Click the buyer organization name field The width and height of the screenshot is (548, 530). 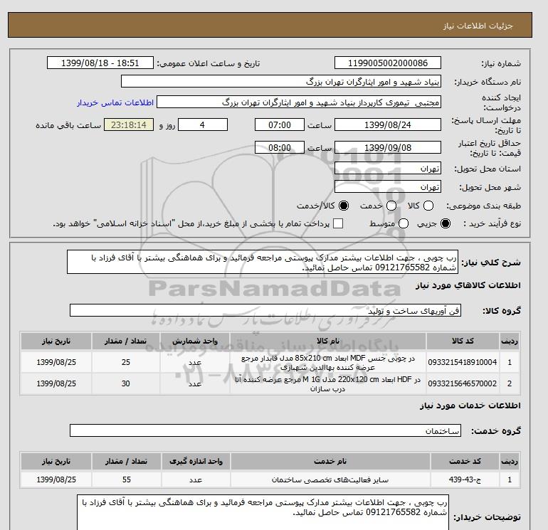pos(281,81)
